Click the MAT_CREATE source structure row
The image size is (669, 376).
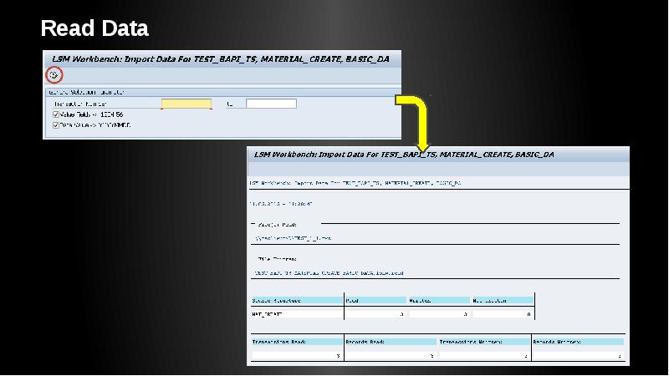(x=297, y=314)
